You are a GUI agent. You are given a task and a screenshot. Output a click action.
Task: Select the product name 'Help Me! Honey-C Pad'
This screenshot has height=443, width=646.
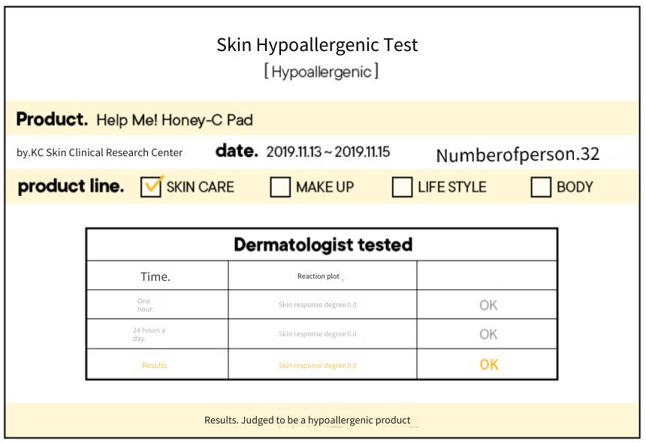(174, 120)
